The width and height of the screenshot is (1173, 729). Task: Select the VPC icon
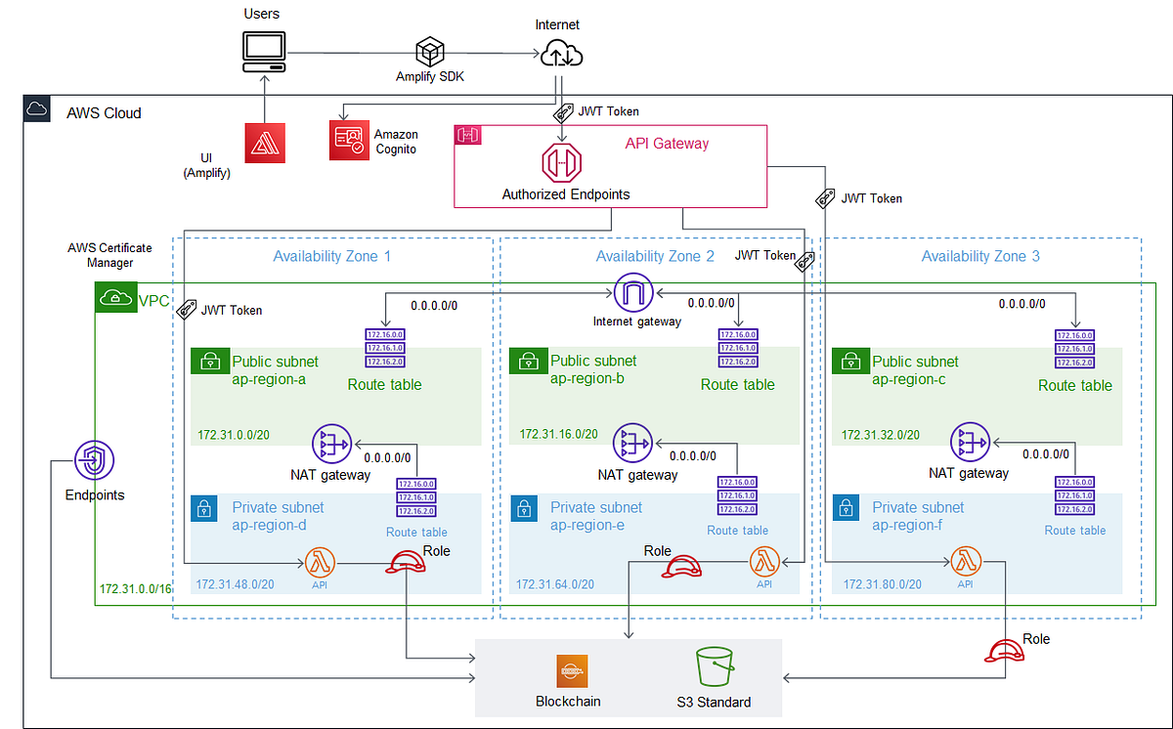(x=115, y=297)
